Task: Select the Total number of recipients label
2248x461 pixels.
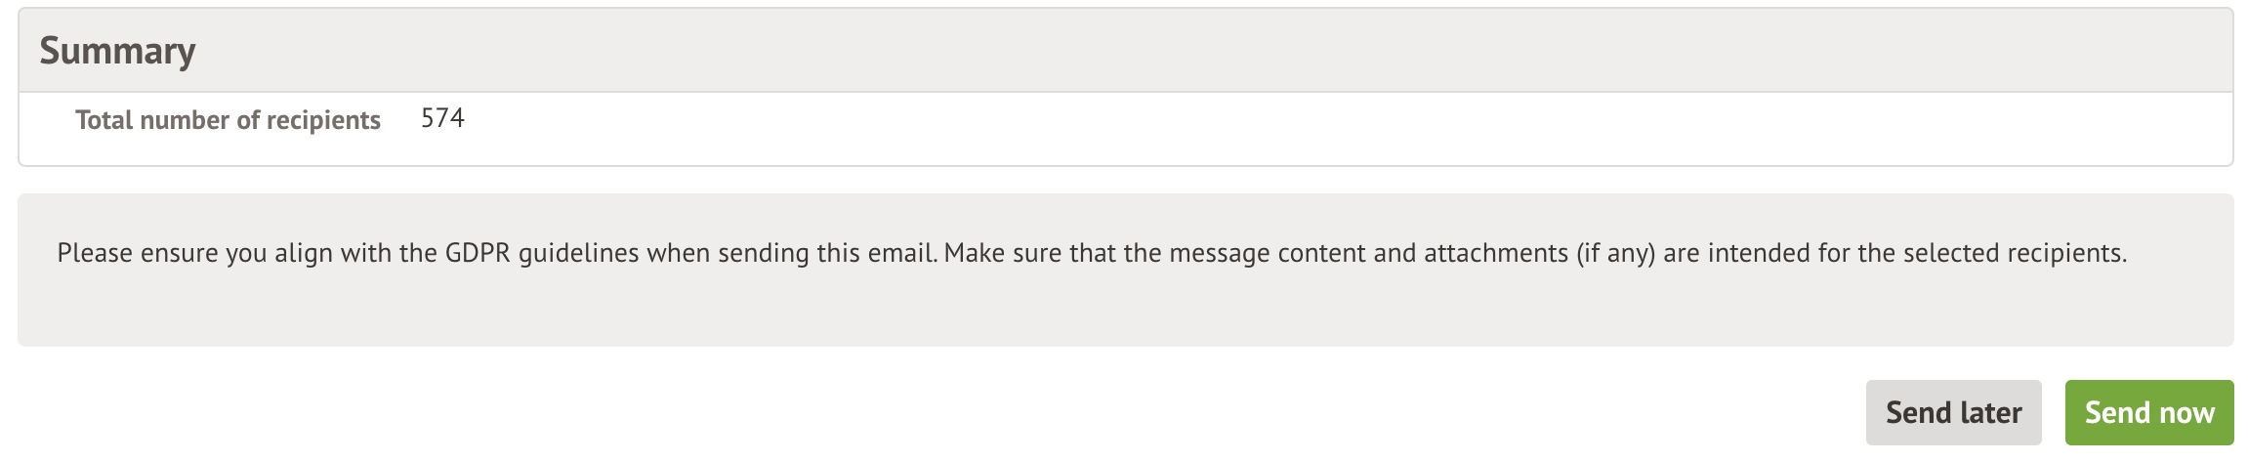Action: click(228, 120)
